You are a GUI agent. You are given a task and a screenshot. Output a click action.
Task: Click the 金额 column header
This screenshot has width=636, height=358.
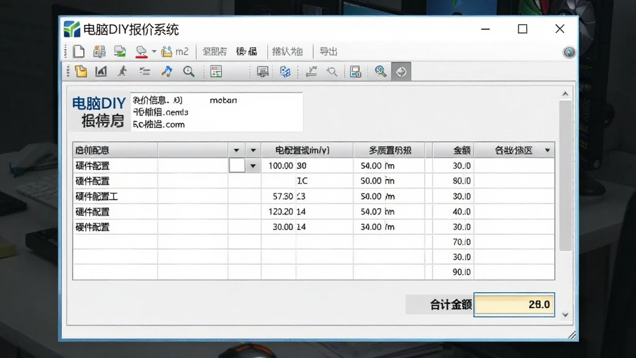453,150
